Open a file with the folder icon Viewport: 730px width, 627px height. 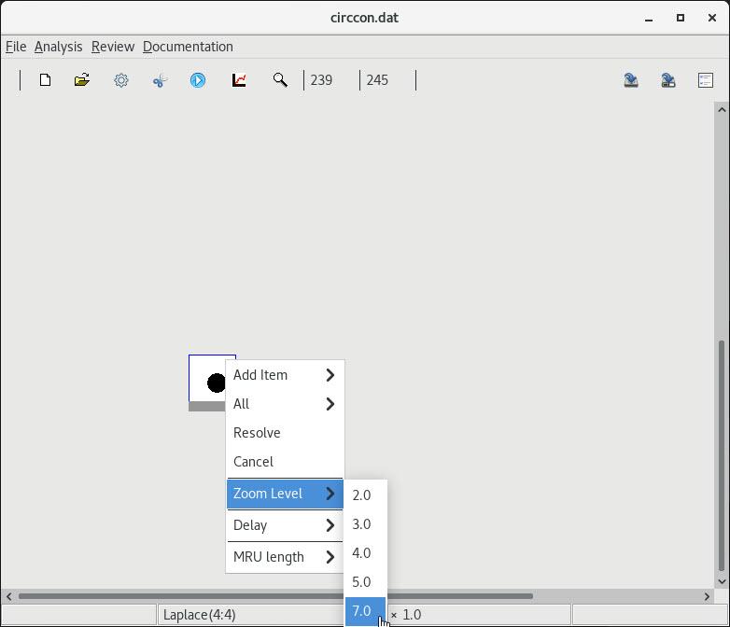[82, 80]
